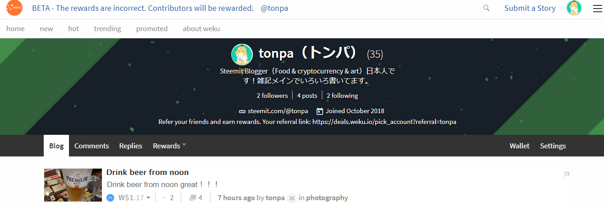Screen dimensions: 604x211
Task: Click the blue upvote arrow icon
Action: click(110, 198)
